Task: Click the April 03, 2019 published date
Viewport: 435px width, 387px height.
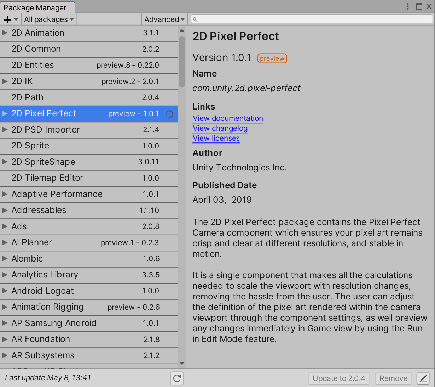Action: click(x=222, y=200)
